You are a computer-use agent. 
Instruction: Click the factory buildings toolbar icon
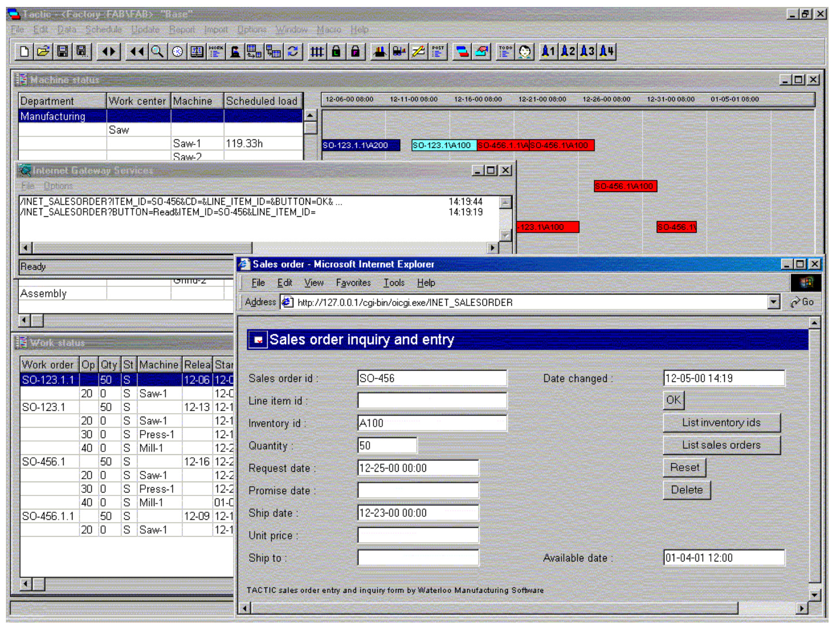[x=380, y=51]
